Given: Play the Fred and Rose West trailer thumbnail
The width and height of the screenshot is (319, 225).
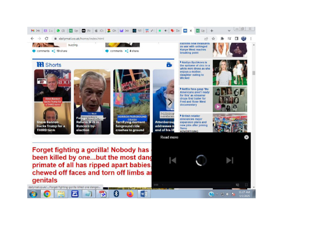Looking at the screenshot, I should pos(230,99).
